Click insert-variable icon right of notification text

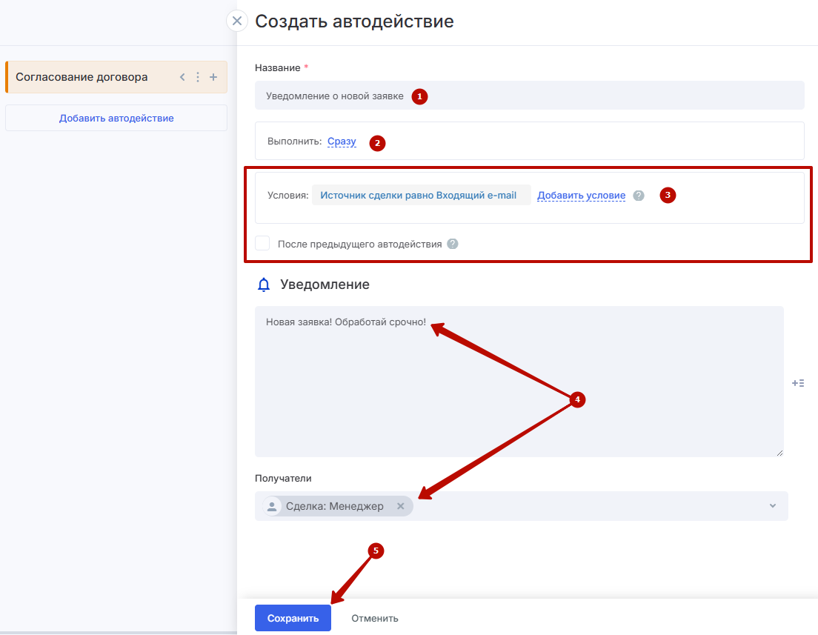(798, 383)
